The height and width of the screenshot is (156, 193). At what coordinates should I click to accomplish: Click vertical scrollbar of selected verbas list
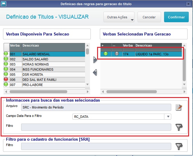click(x=184, y=65)
